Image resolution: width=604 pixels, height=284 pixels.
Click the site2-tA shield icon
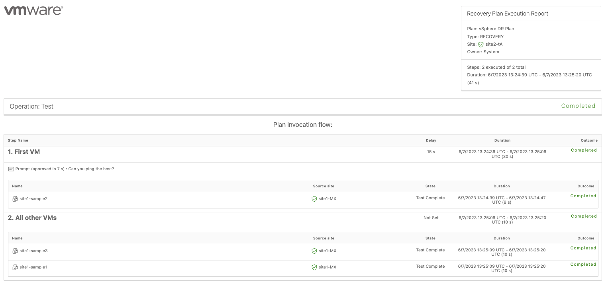click(481, 45)
